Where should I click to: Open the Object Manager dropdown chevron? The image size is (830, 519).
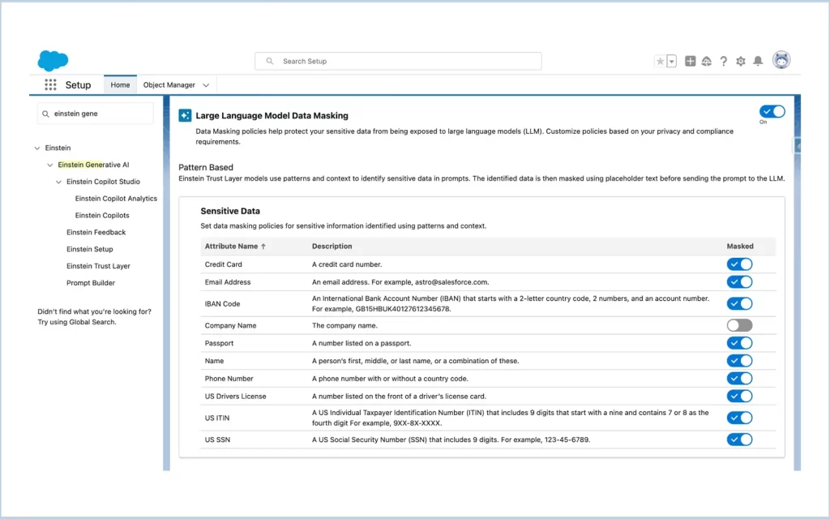206,85
